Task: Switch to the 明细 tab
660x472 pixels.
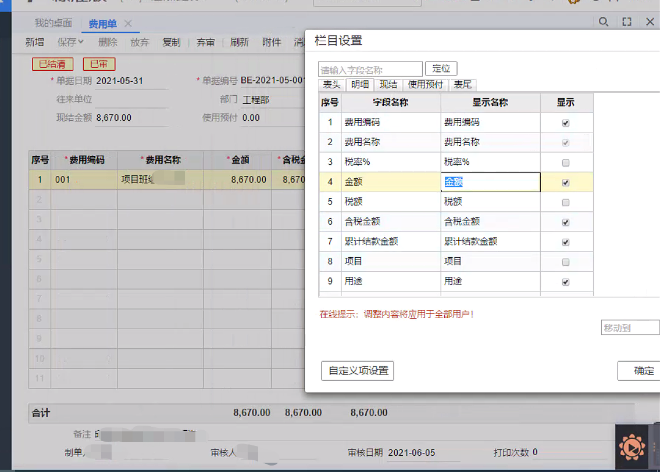Action: click(x=361, y=85)
